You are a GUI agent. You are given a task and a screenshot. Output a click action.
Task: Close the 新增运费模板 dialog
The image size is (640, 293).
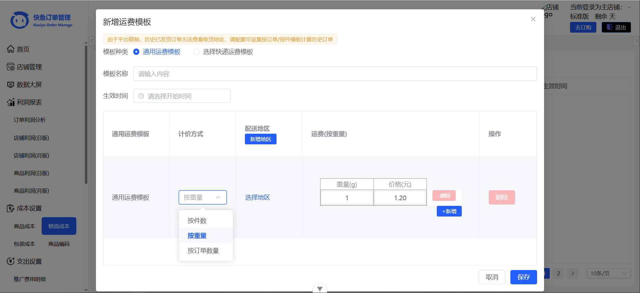point(533,19)
